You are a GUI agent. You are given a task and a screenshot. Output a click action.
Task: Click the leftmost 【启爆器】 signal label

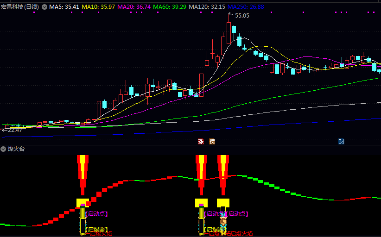coord(96,229)
